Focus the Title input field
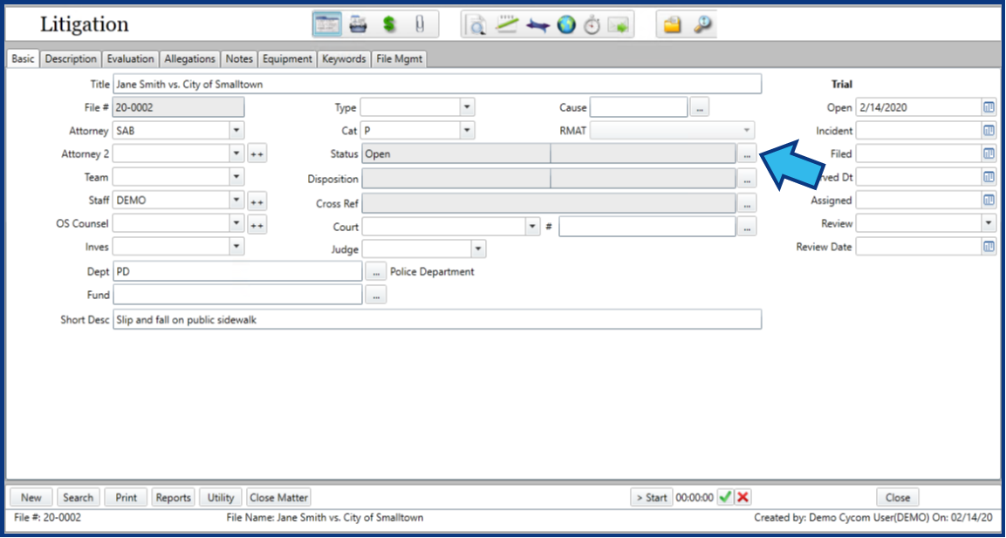Viewport: 1006px width, 538px height. point(437,84)
